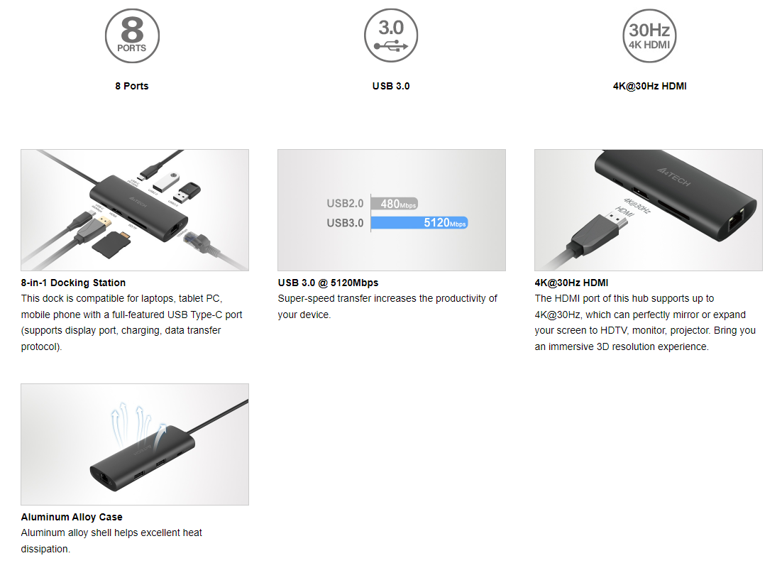Select the '8 Ports' label text
Screen dimensions: 782x568
click(x=132, y=86)
